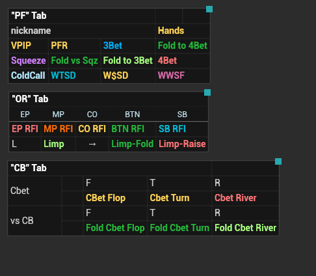Screen dimensions: 316x276
Task: Select the Limp-Raise stat
Action: tap(182, 144)
